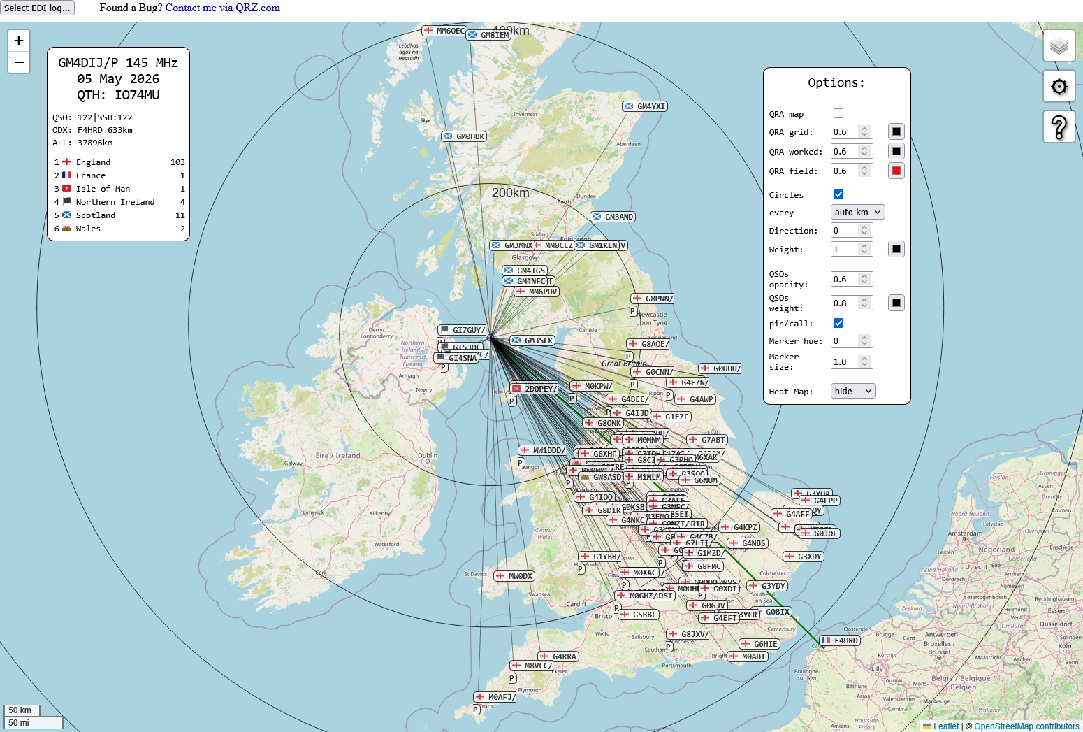Open the options gear settings
Screen dimensions: 1083x732
click(x=1059, y=87)
